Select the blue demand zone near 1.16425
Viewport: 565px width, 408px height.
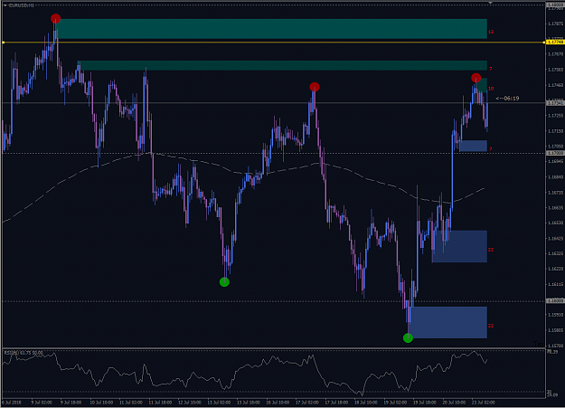pos(460,246)
